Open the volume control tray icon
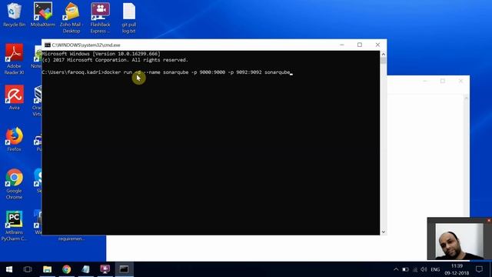492x277 pixels. pyautogui.click(x=424, y=269)
